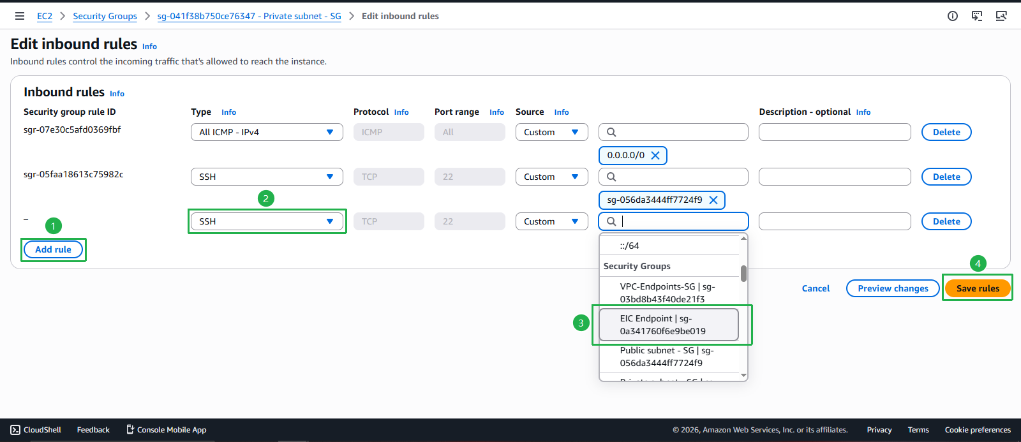1021x442 pixels.
Task: Open Type dropdown for the new SSH rule
Action: click(x=267, y=221)
